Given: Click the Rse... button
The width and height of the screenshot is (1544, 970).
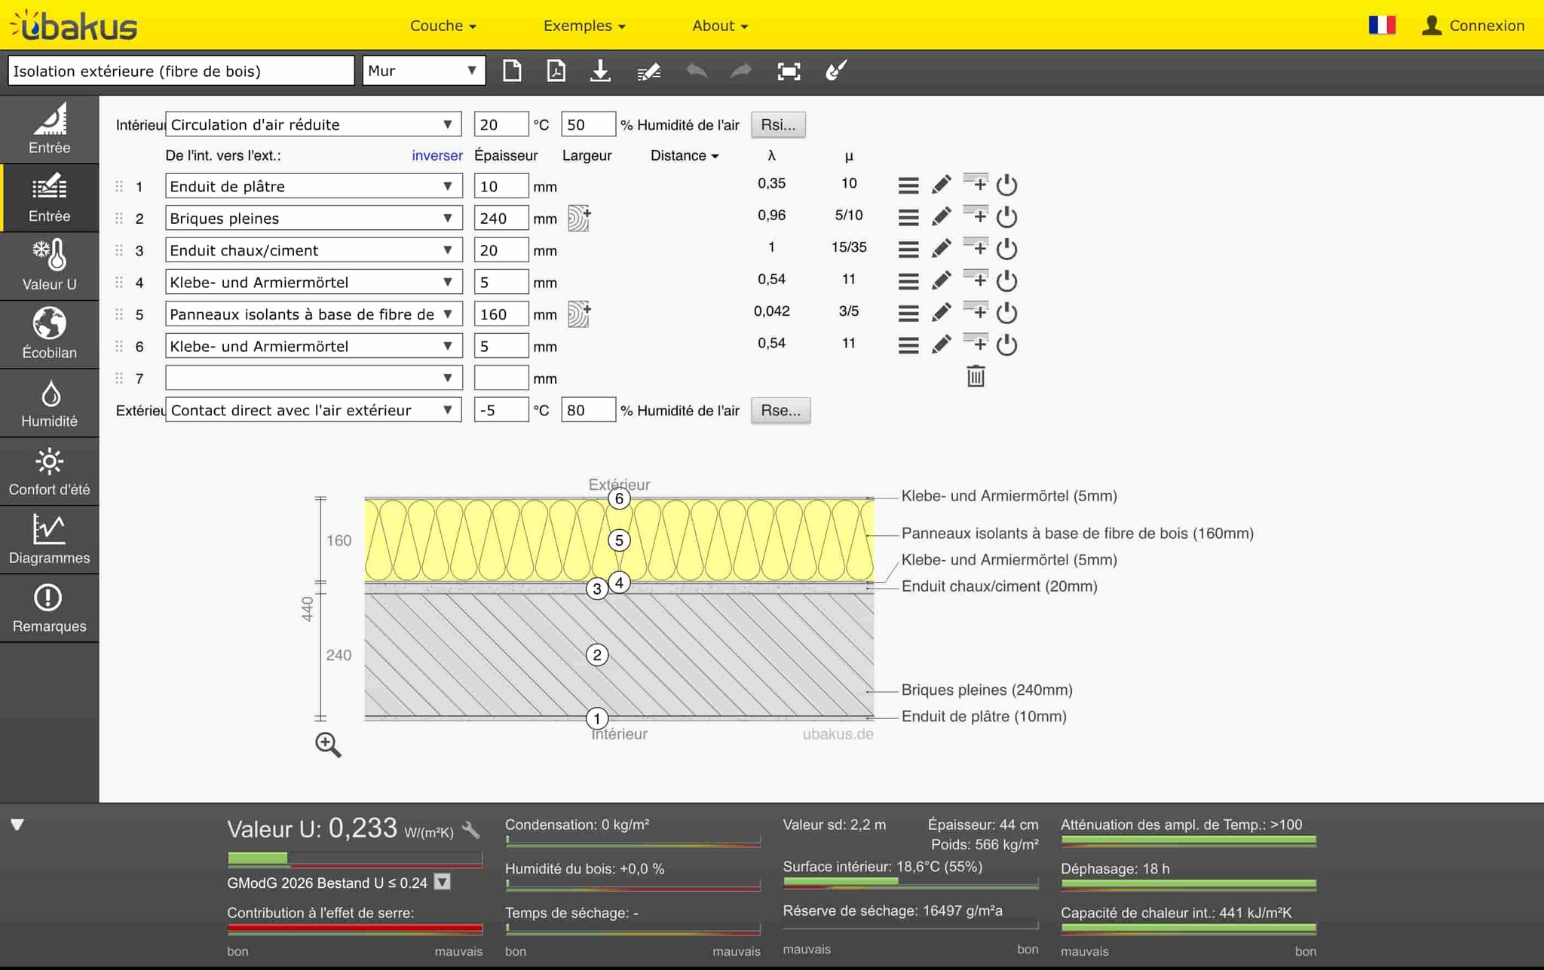Looking at the screenshot, I should point(780,410).
